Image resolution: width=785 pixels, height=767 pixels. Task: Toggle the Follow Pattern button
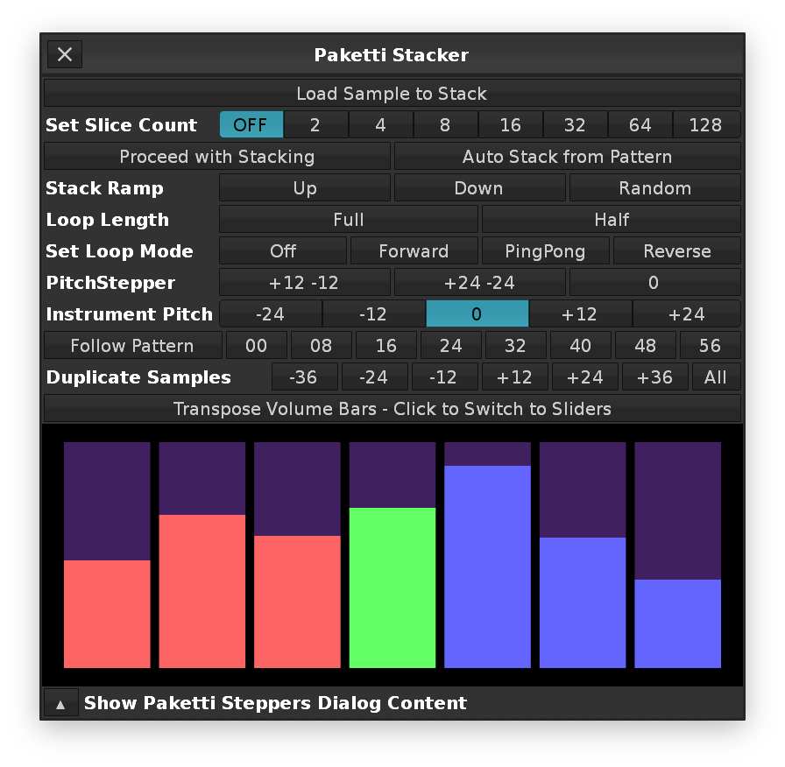(x=132, y=346)
